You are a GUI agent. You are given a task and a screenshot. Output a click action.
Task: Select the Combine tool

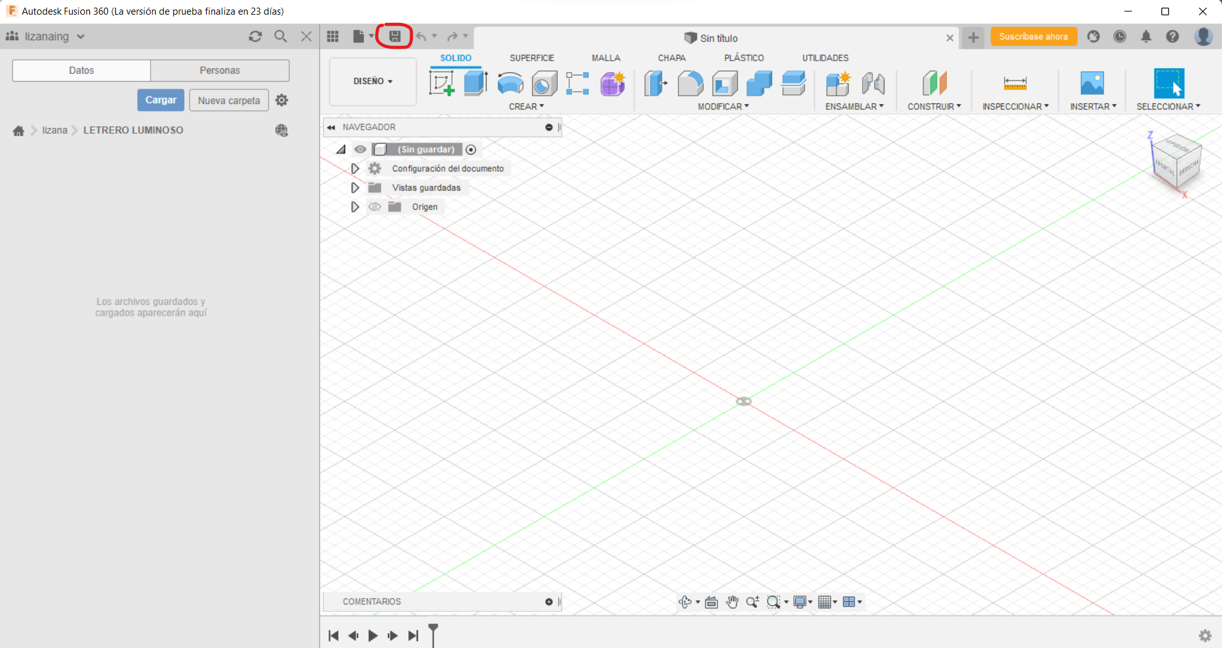[759, 84]
